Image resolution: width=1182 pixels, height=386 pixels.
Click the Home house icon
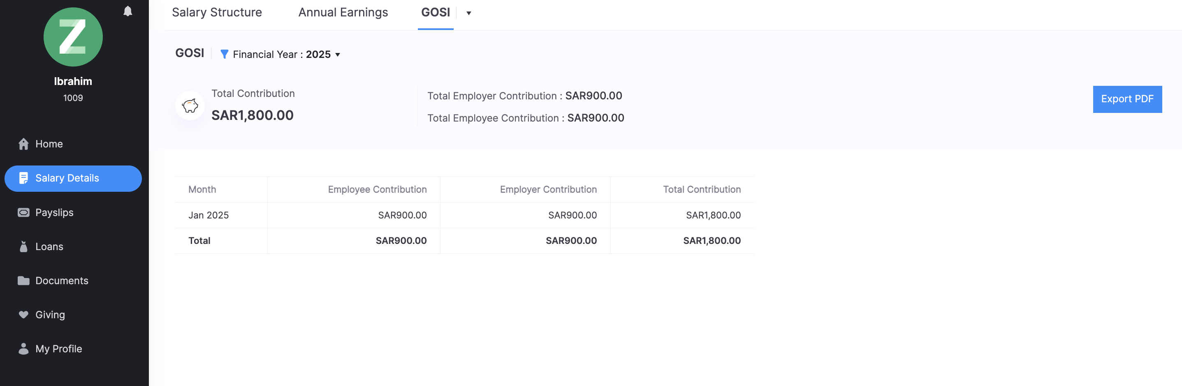(x=23, y=144)
